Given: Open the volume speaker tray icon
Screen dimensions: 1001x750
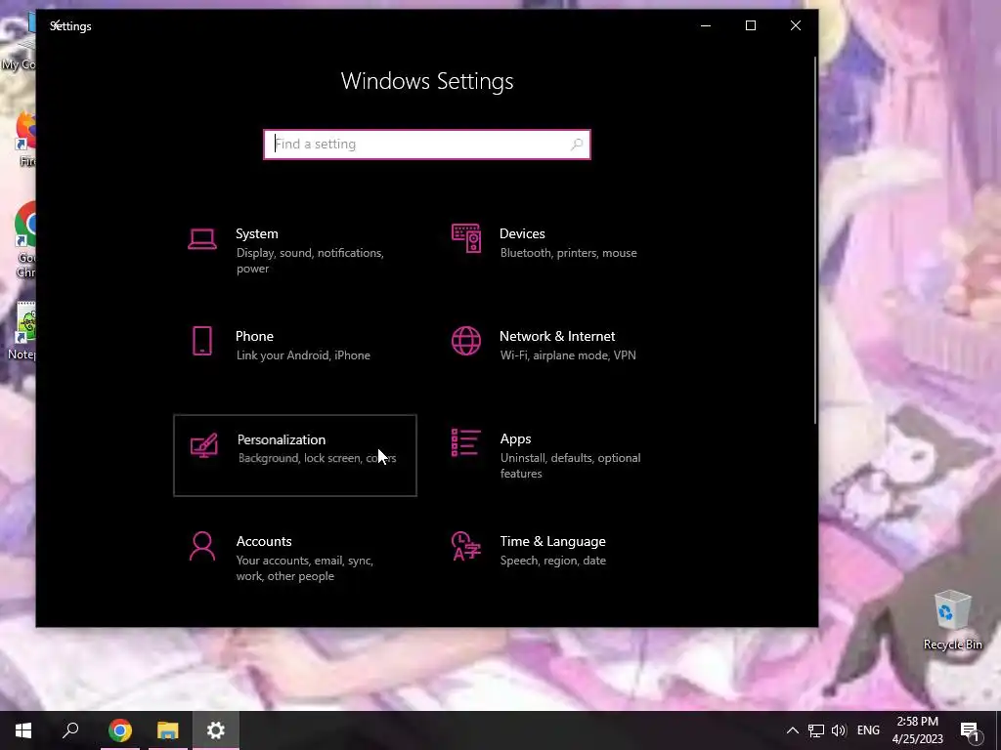Looking at the screenshot, I should coord(839,730).
